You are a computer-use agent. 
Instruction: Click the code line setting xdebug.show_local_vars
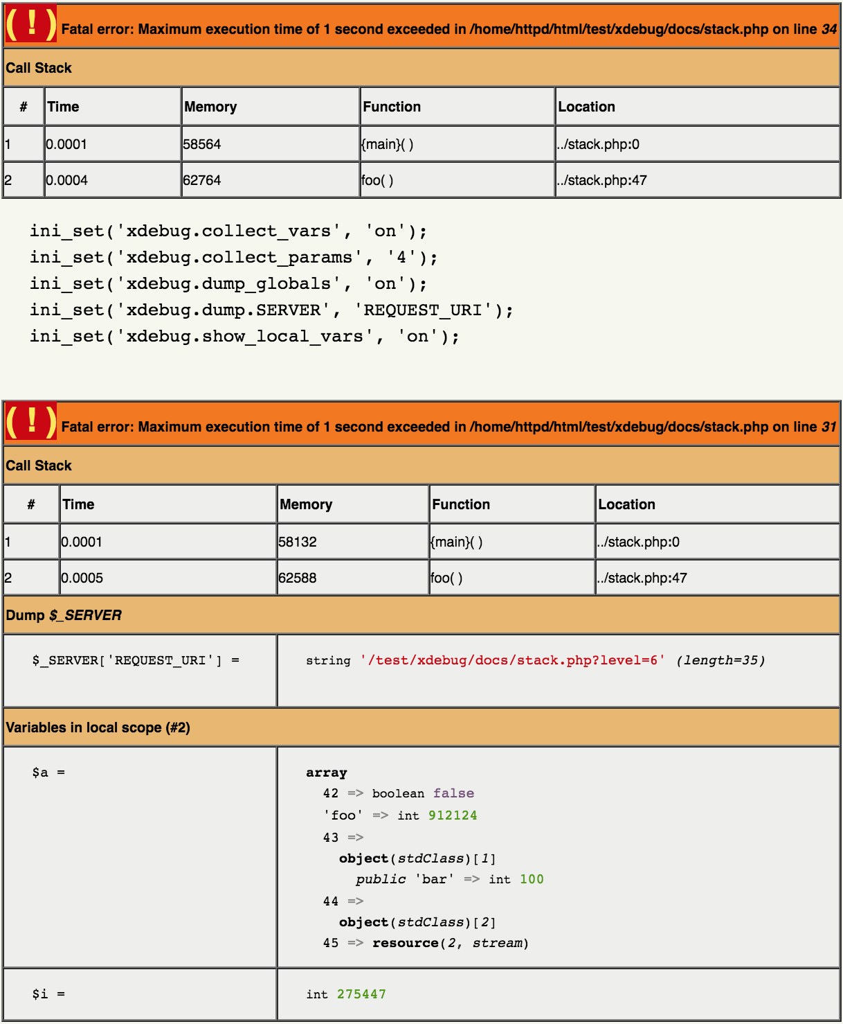tap(244, 337)
